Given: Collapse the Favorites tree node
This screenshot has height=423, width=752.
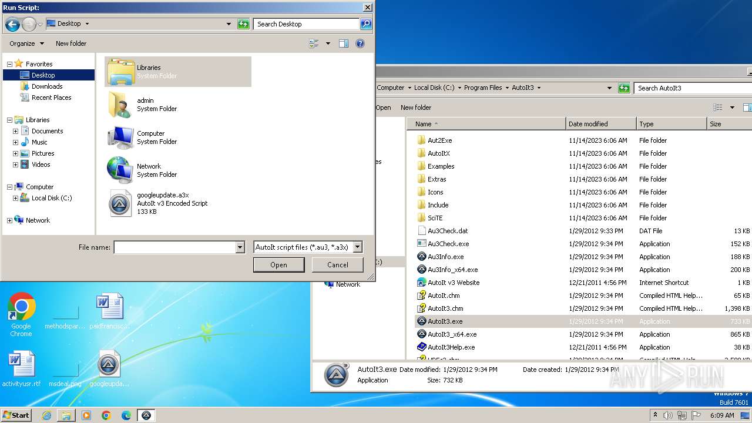Looking at the screenshot, I should (9, 64).
